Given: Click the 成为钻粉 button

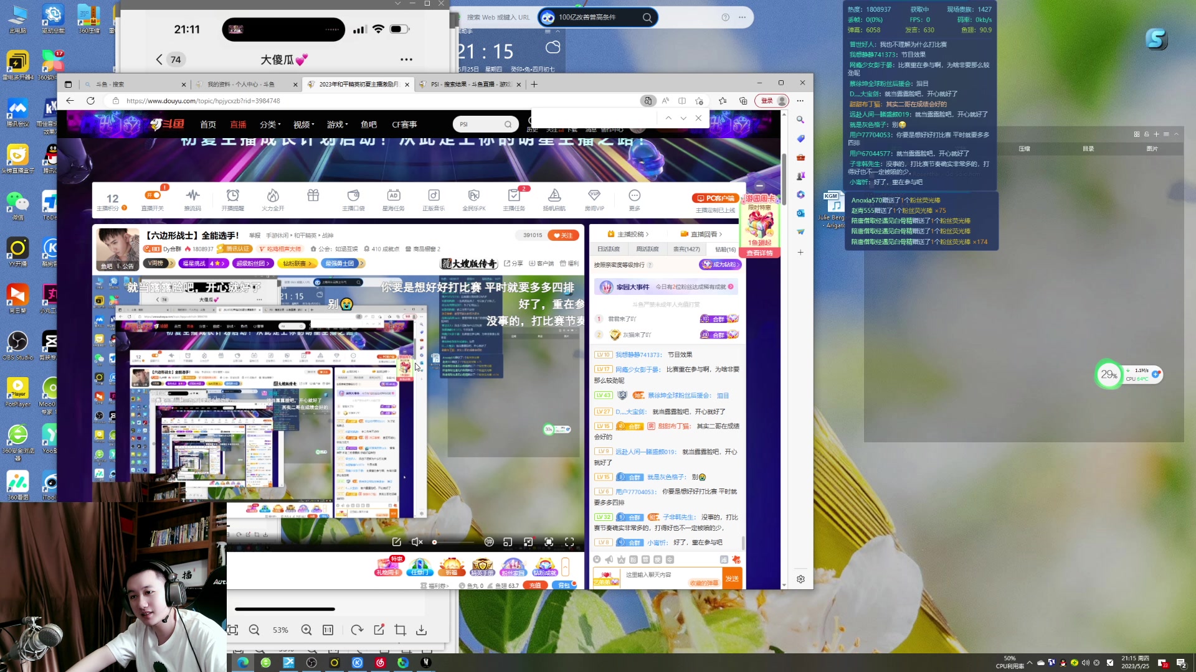Looking at the screenshot, I should (x=719, y=264).
